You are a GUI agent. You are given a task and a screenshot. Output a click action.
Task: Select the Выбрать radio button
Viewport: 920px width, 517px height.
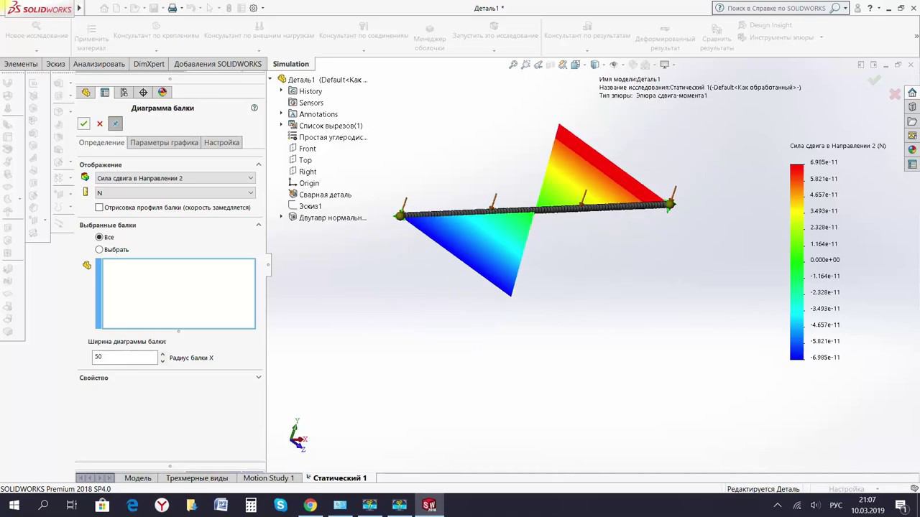(99, 249)
